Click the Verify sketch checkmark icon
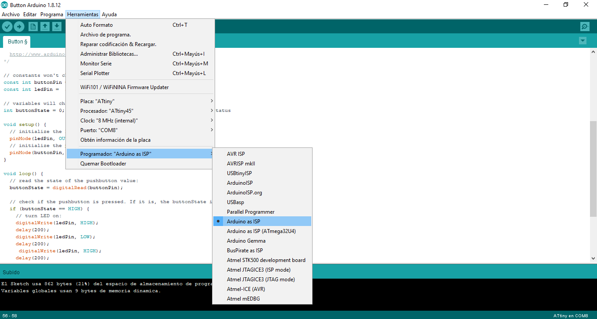 click(7, 27)
